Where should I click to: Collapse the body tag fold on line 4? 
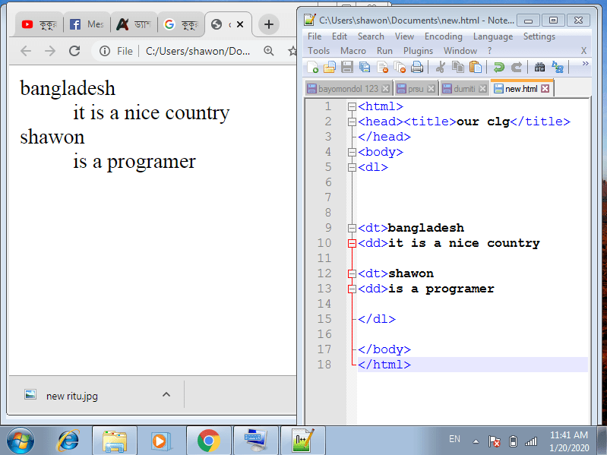[352, 152]
